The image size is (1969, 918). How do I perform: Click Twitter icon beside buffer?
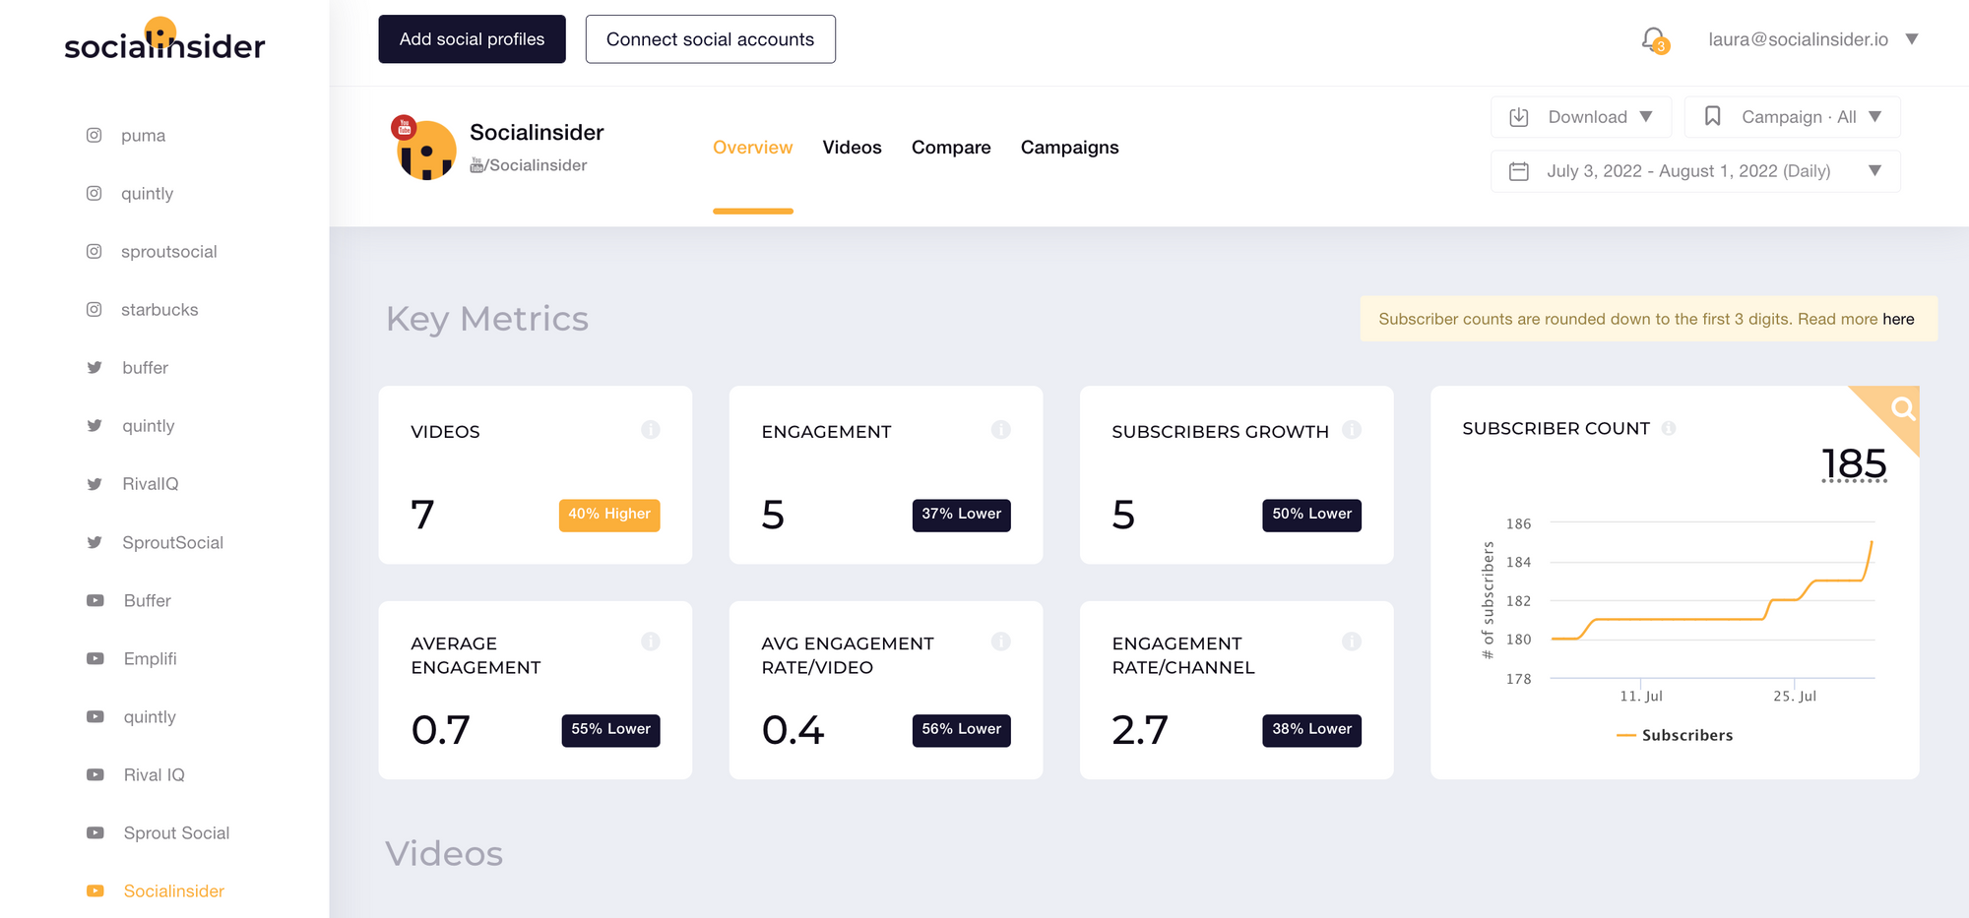point(95,367)
